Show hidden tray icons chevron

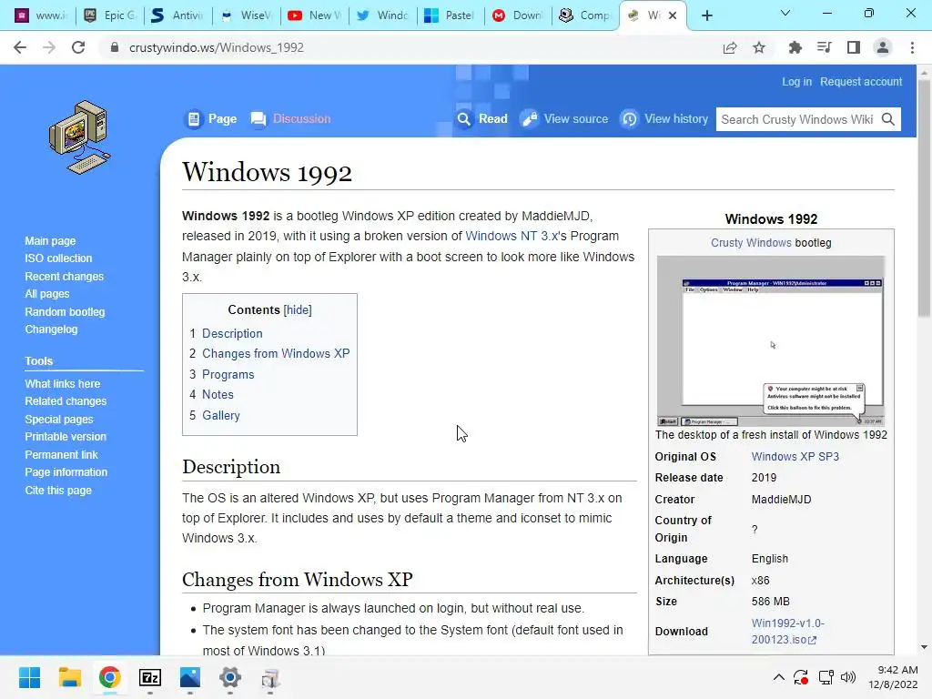779,677
